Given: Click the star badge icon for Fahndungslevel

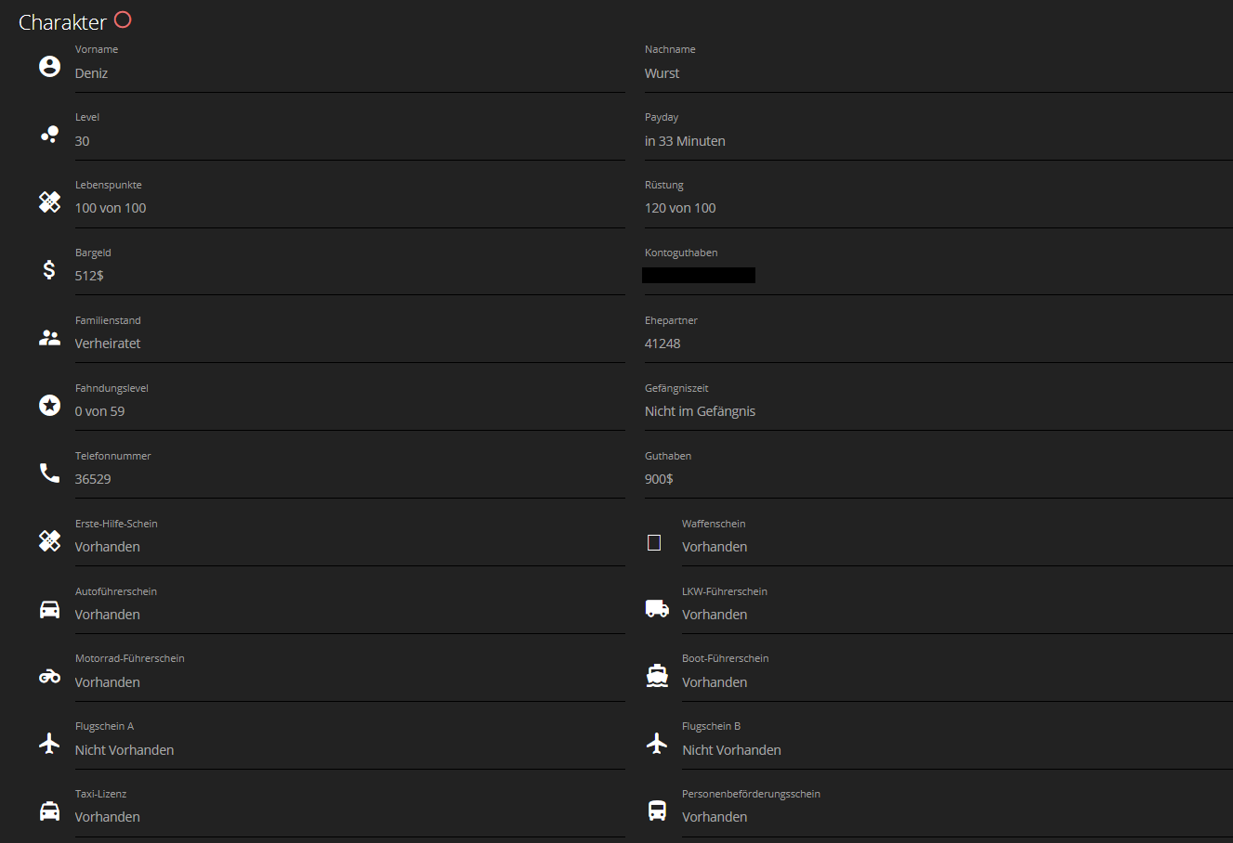Looking at the screenshot, I should pos(49,405).
